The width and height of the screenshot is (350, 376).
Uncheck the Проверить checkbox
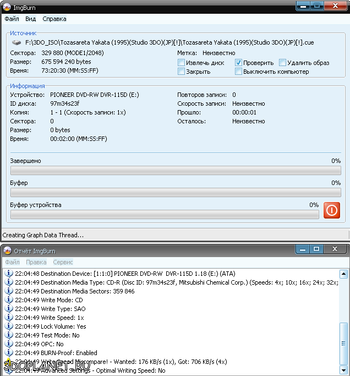[x=239, y=63]
